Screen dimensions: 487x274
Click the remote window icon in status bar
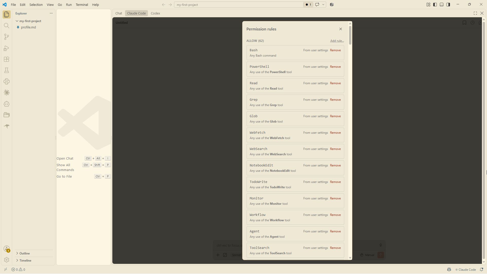click(6, 269)
